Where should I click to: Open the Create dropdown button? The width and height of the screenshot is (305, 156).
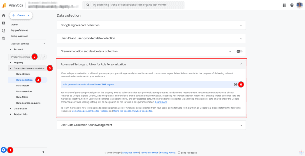[x=21, y=15]
